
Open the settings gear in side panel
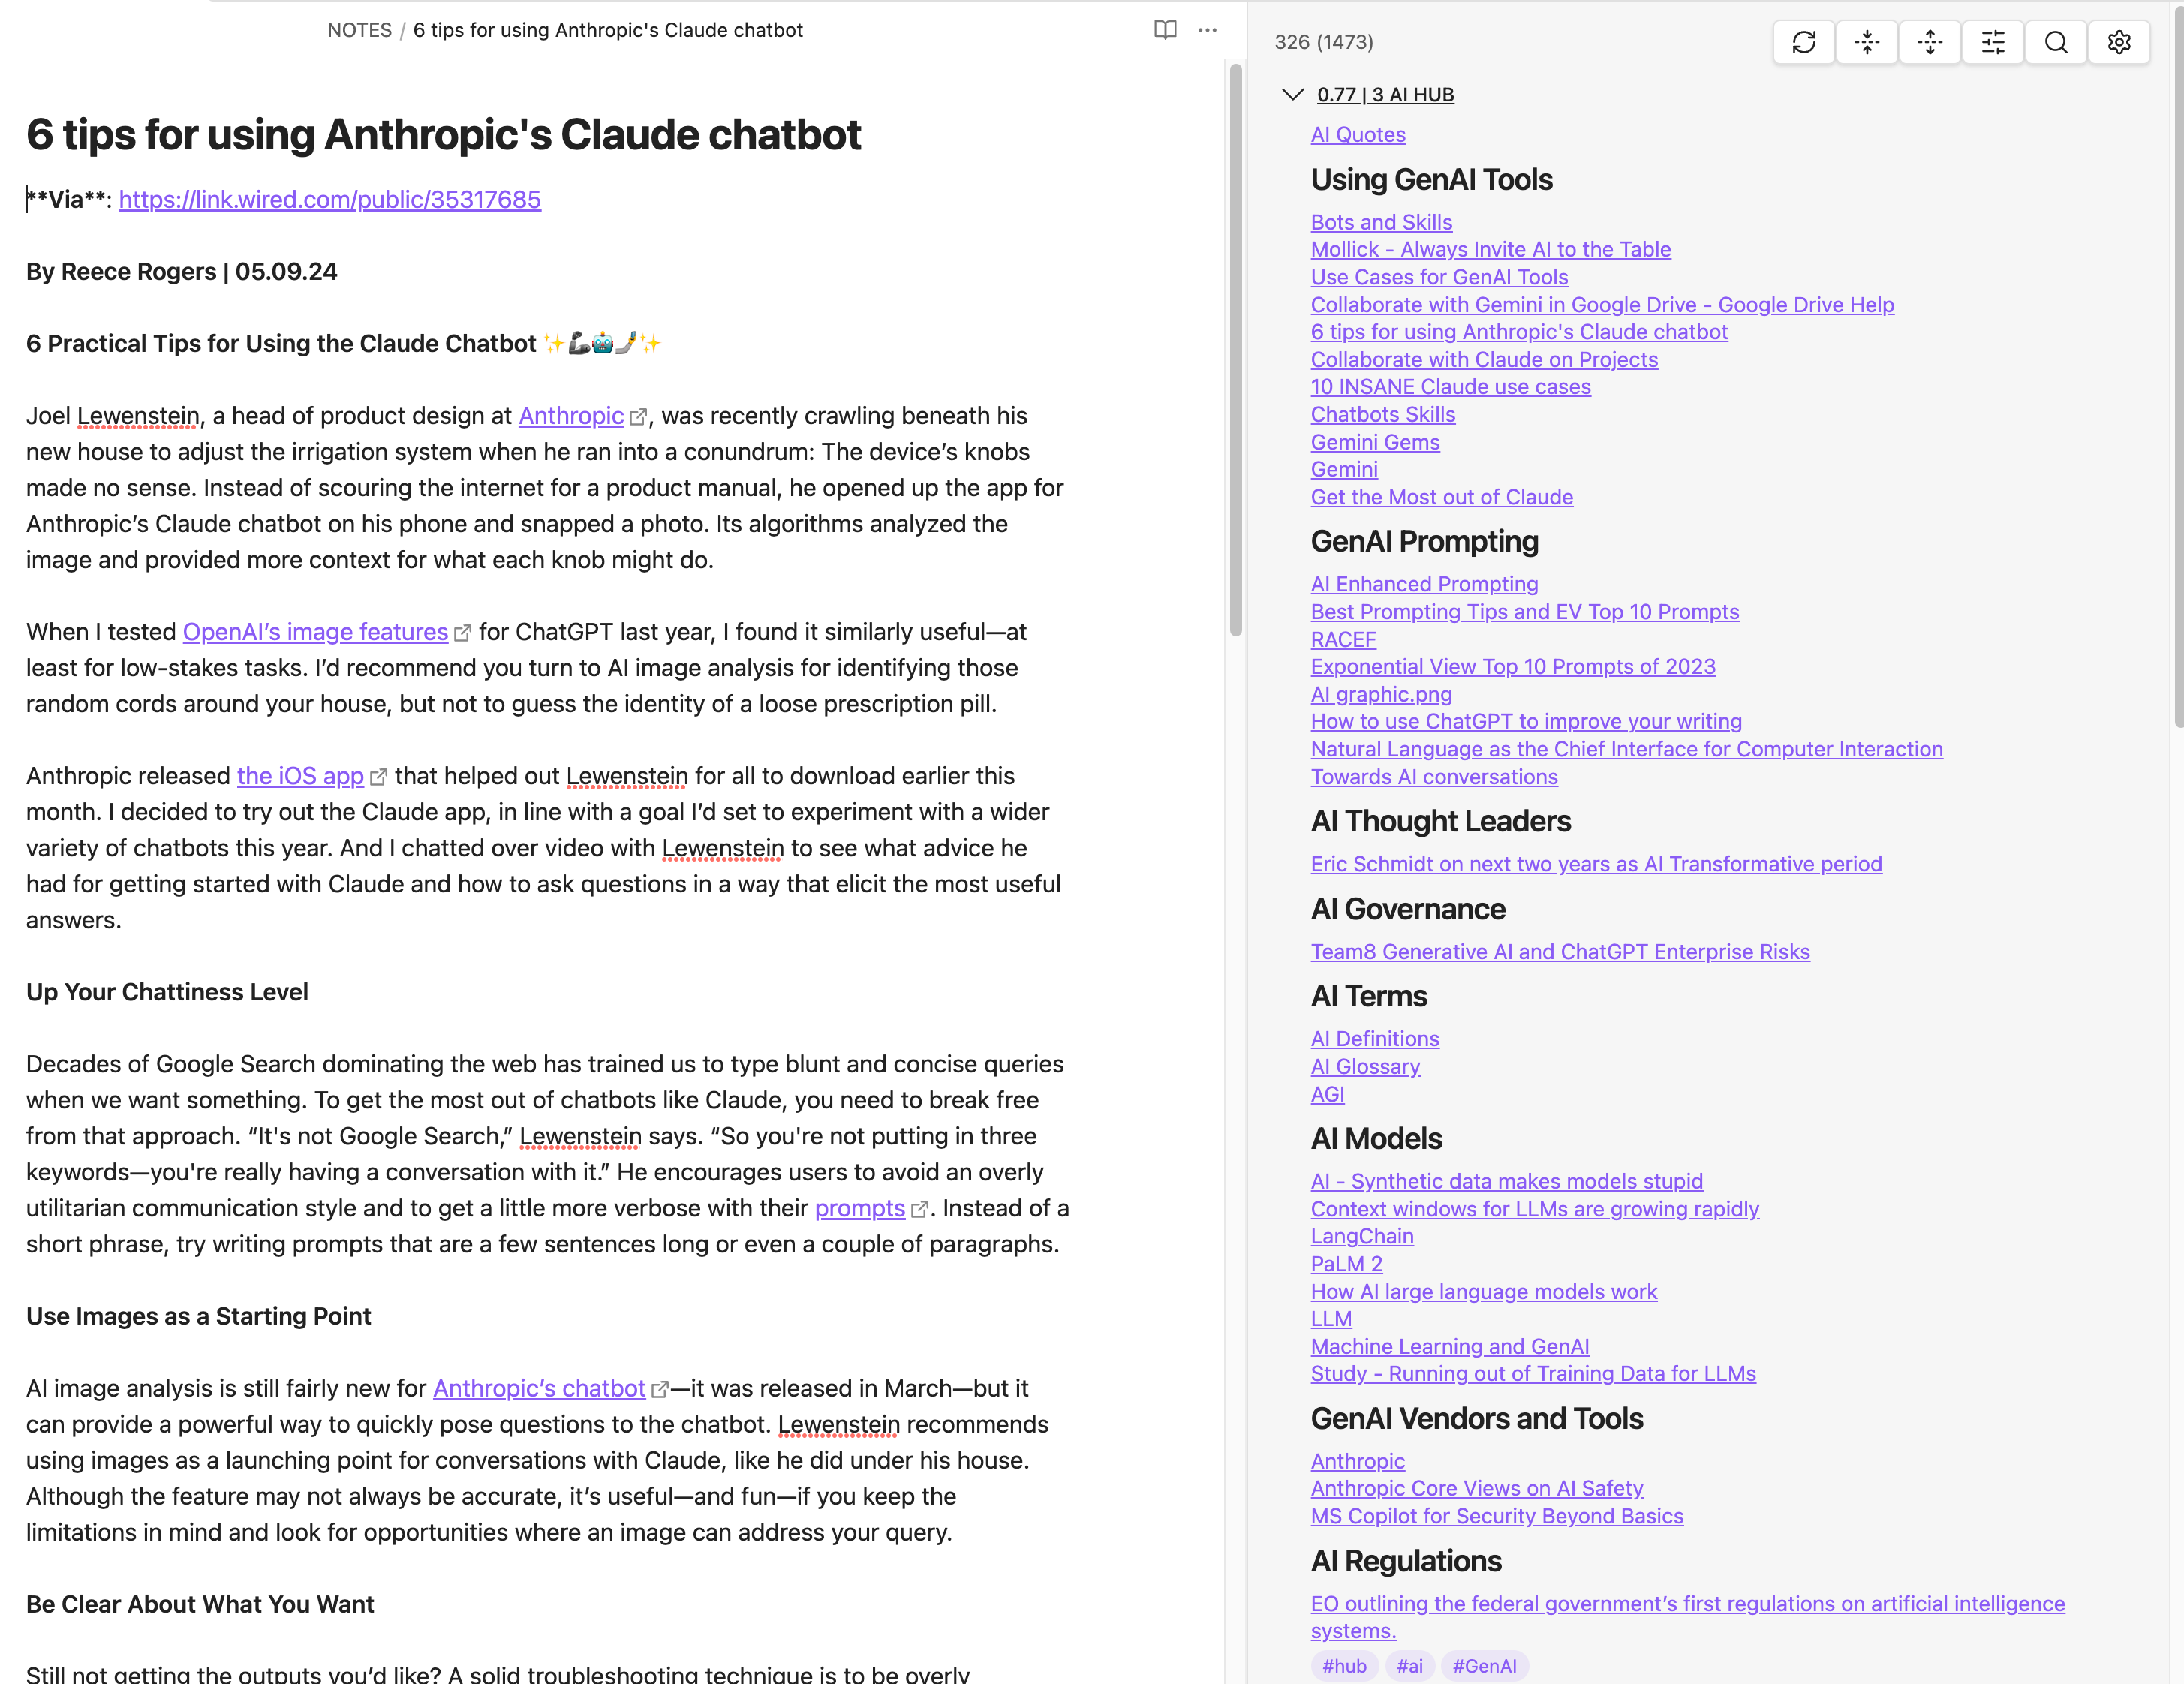pyautogui.click(x=2119, y=42)
